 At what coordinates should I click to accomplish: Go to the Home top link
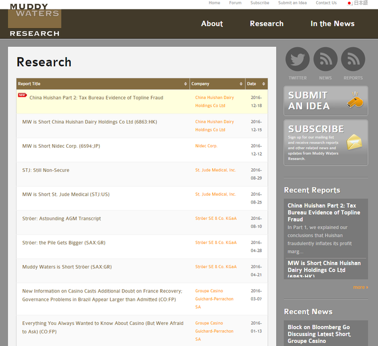click(x=214, y=3)
